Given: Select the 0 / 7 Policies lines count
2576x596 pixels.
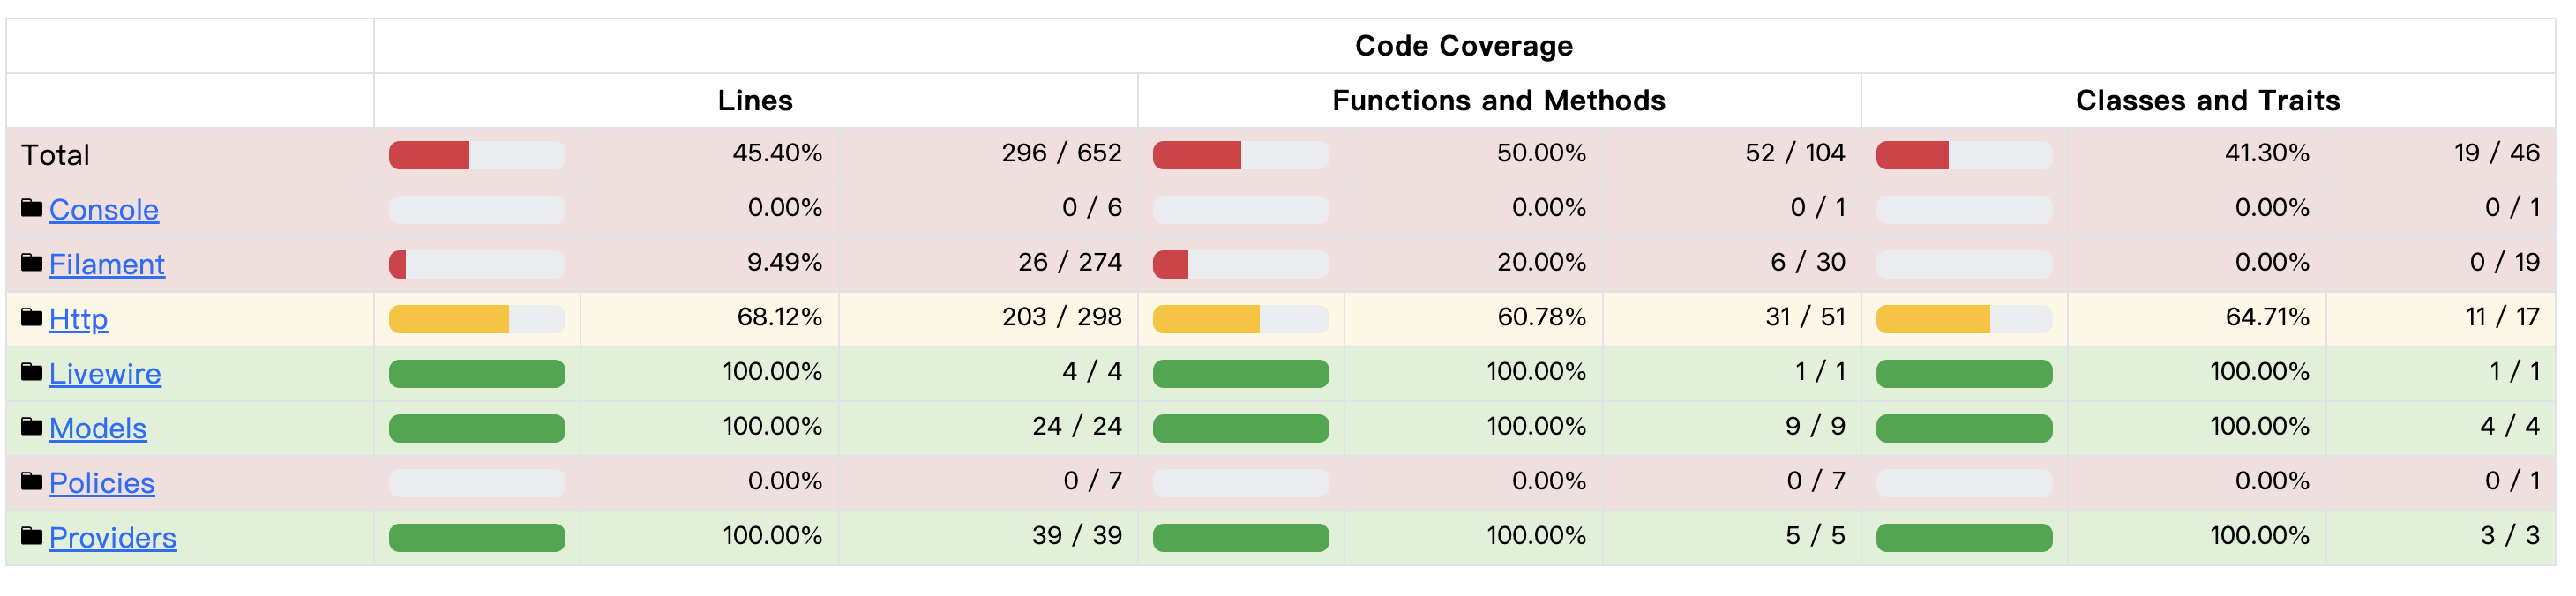Looking at the screenshot, I should pos(1092,481).
